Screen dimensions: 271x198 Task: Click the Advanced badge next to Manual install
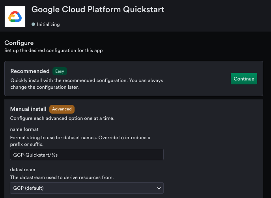tap(62, 109)
